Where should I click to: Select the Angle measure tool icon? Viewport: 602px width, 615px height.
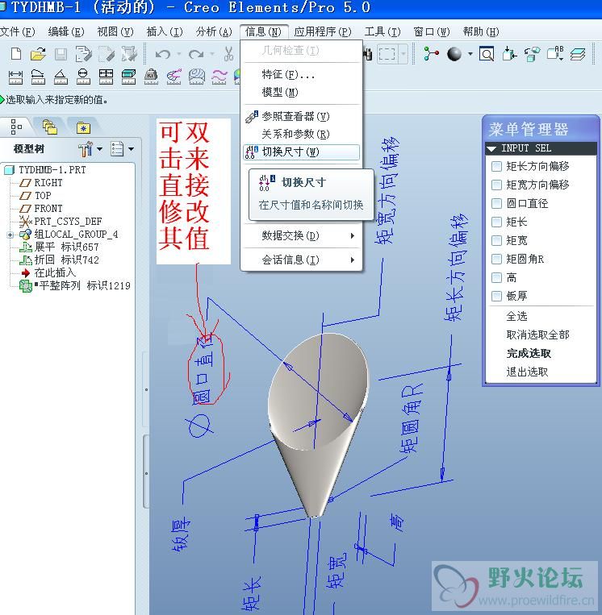tap(60, 77)
